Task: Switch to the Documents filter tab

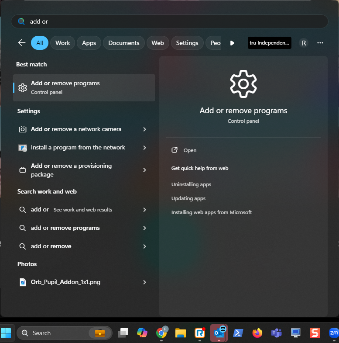Action: (x=123, y=43)
